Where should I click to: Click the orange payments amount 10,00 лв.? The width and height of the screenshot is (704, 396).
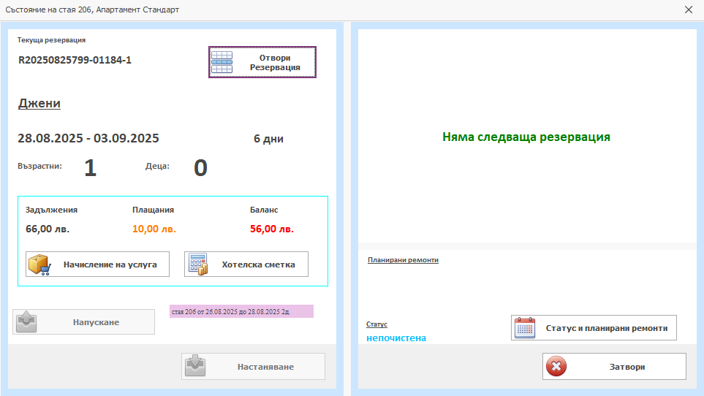[154, 229]
